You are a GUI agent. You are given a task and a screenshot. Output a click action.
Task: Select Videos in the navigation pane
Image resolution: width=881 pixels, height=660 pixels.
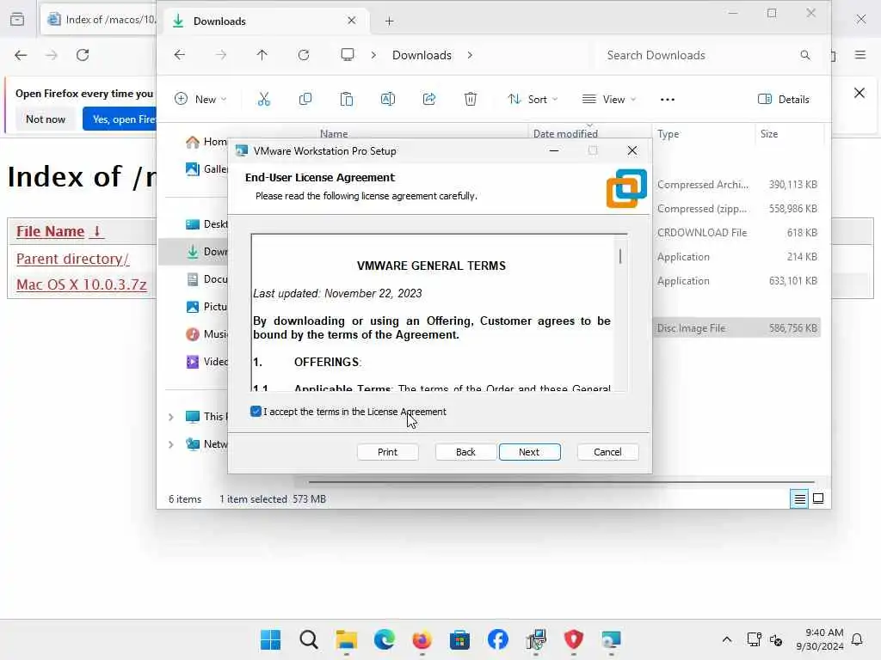tap(206, 362)
